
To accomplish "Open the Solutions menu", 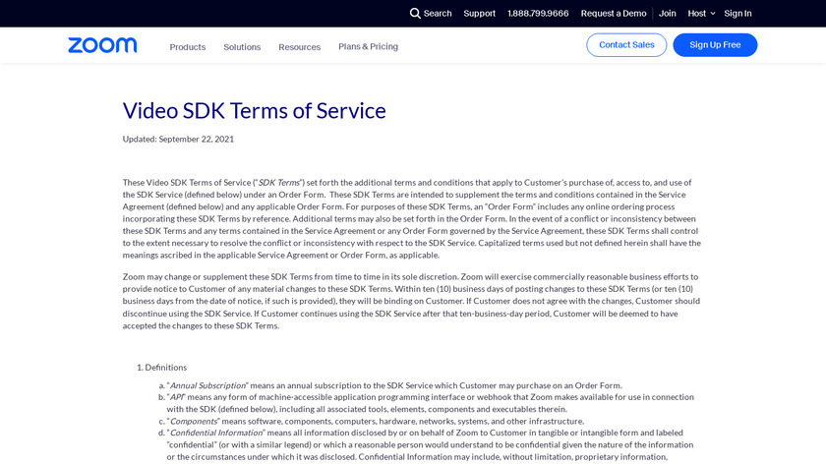I will [242, 47].
